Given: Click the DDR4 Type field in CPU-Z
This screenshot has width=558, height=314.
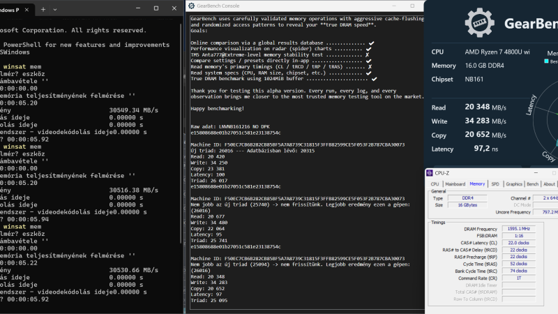Looking at the screenshot, I should pyautogui.click(x=467, y=198).
